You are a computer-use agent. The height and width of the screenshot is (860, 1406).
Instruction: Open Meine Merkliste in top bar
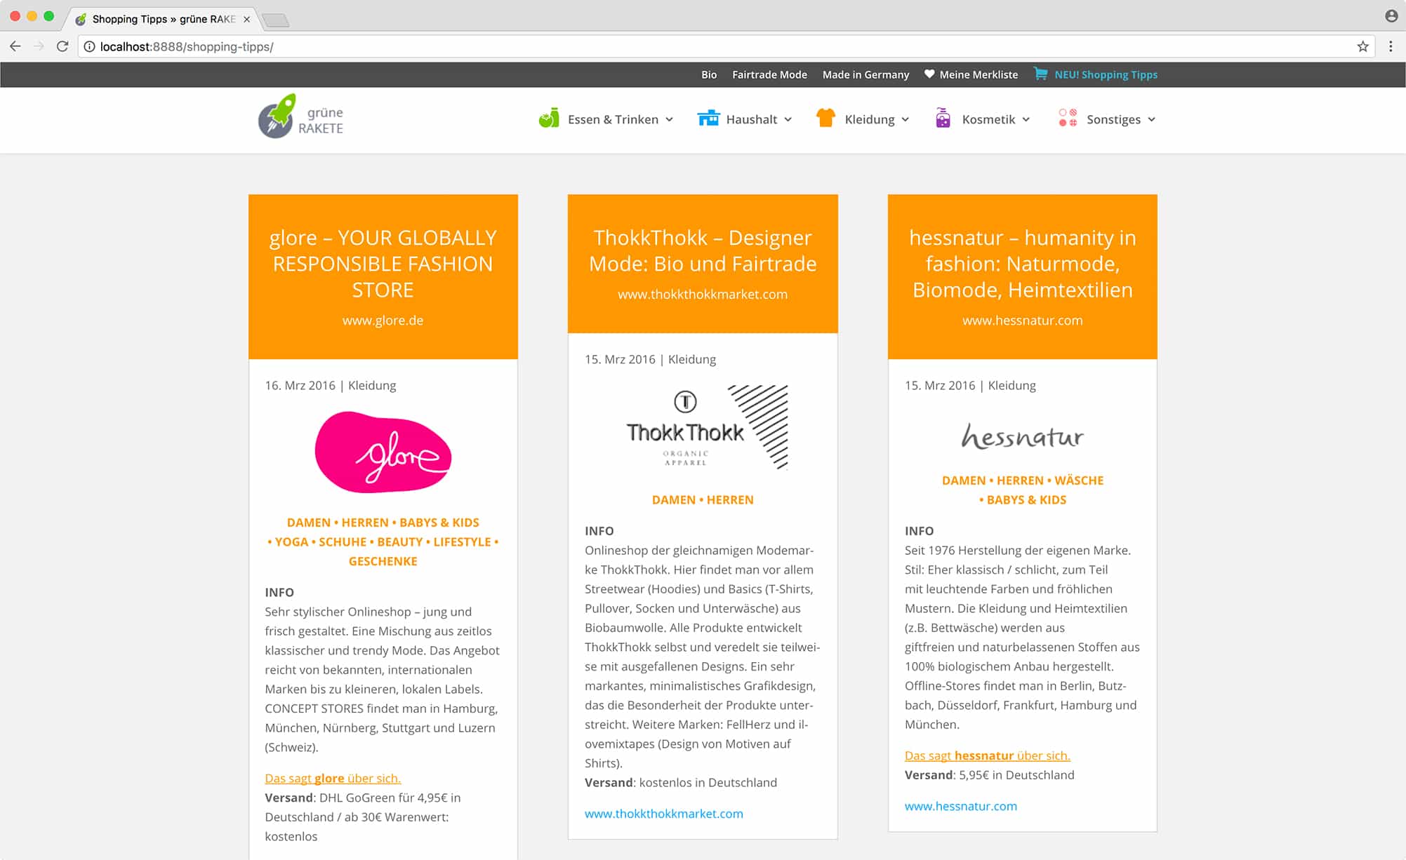[979, 74]
